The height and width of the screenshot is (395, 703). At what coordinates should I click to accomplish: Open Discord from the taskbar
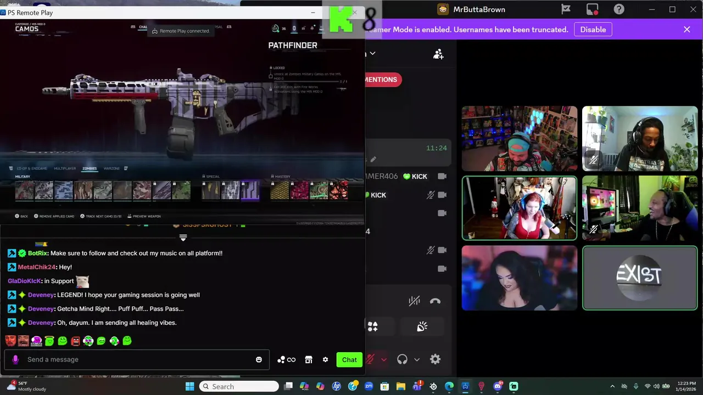[498, 386]
